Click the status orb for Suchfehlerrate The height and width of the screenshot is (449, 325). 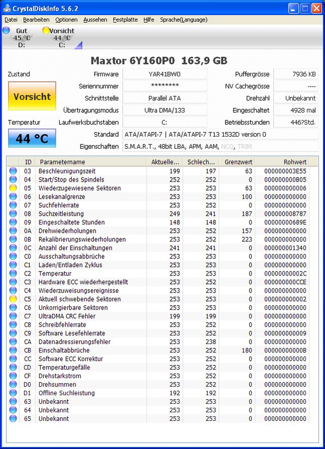tap(13, 205)
